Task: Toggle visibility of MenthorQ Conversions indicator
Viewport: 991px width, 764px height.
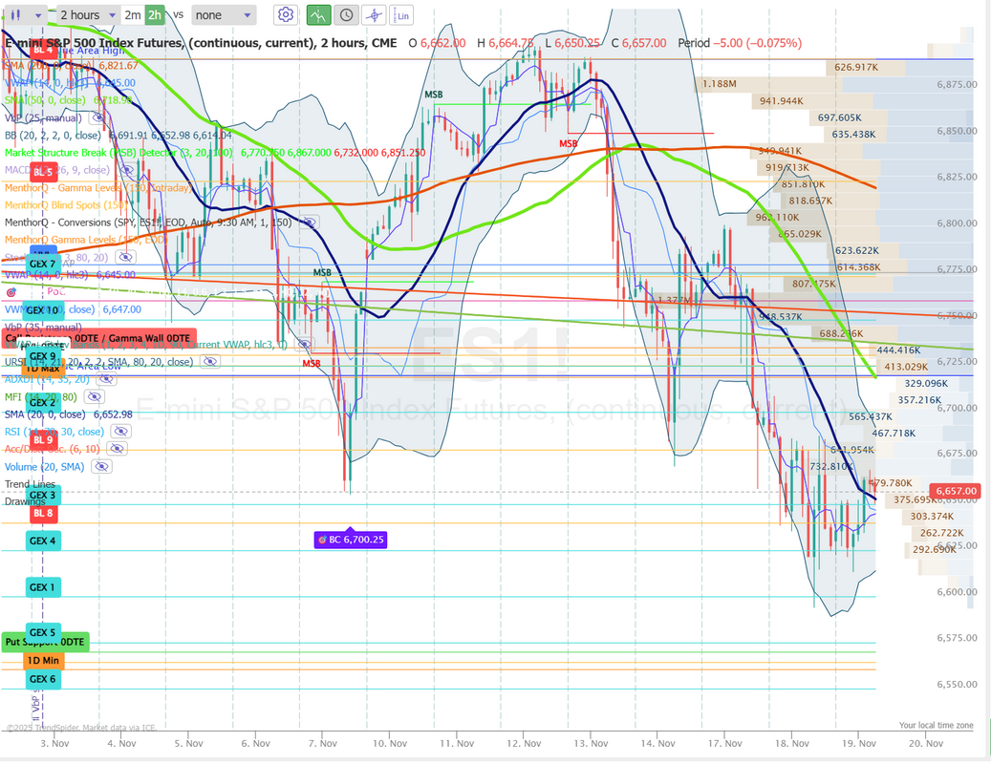Action: click(x=309, y=222)
